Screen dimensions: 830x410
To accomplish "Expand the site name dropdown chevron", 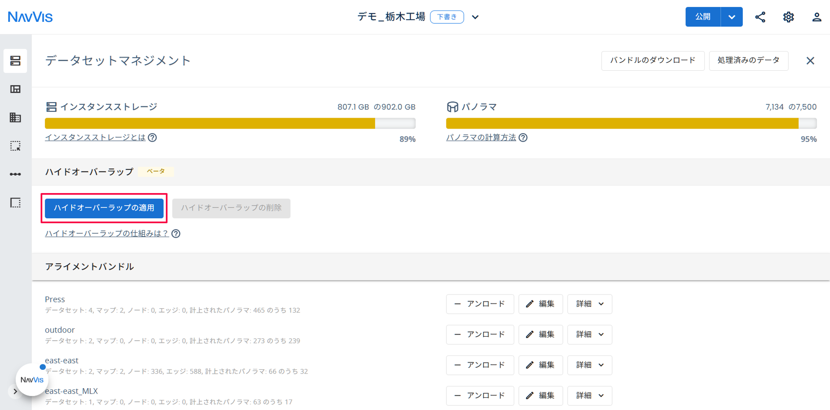I will (475, 17).
